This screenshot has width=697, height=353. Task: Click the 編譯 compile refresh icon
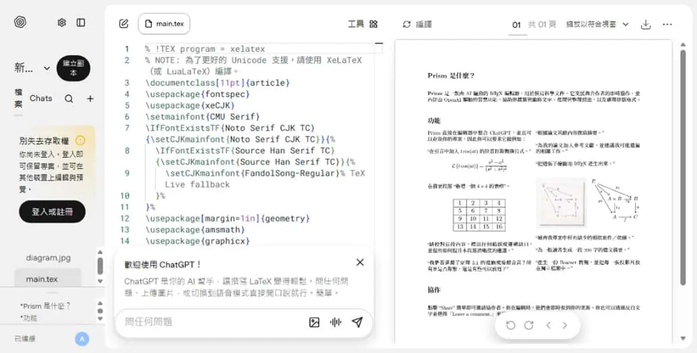407,24
